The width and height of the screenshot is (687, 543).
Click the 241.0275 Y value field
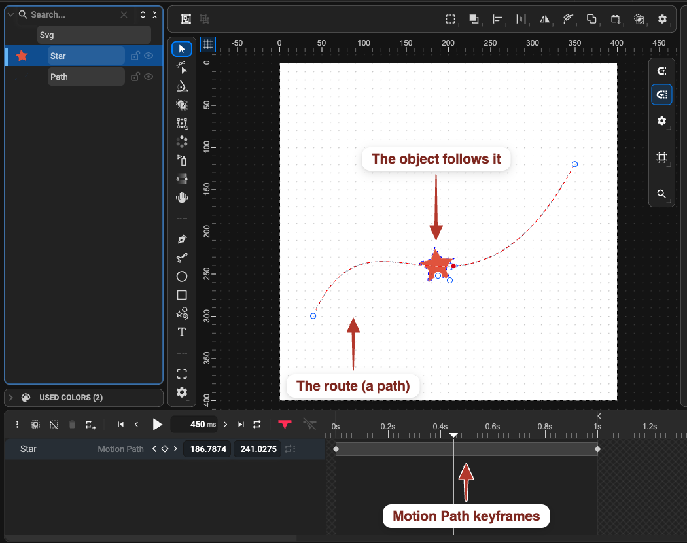click(x=258, y=449)
